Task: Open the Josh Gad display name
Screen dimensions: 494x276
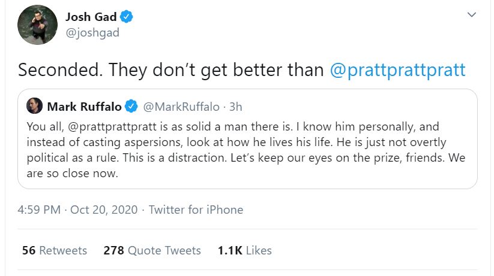Action: click(x=91, y=17)
